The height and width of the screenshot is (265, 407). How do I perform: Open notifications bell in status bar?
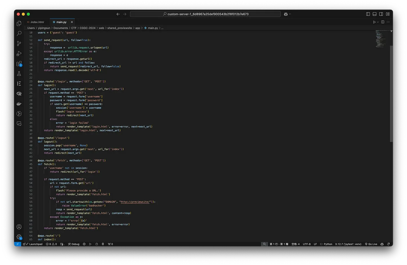pyautogui.click(x=388, y=244)
